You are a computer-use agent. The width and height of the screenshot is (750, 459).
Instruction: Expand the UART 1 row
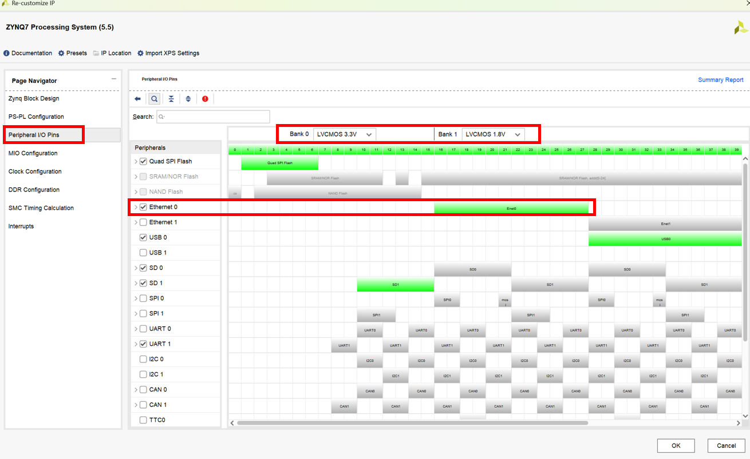pos(136,344)
